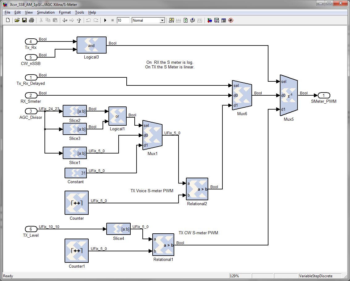This screenshot has height=281, width=350.
Task: Open the Normal simulation mode dropdown
Action: tap(162, 20)
